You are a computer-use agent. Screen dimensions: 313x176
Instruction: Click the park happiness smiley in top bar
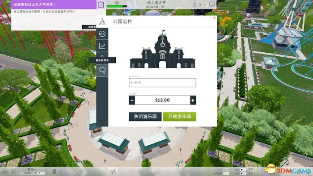[117, 3]
